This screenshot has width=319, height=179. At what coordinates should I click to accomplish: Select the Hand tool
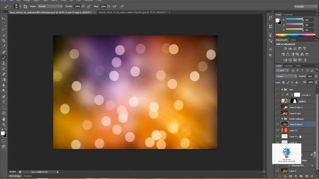[3, 119]
